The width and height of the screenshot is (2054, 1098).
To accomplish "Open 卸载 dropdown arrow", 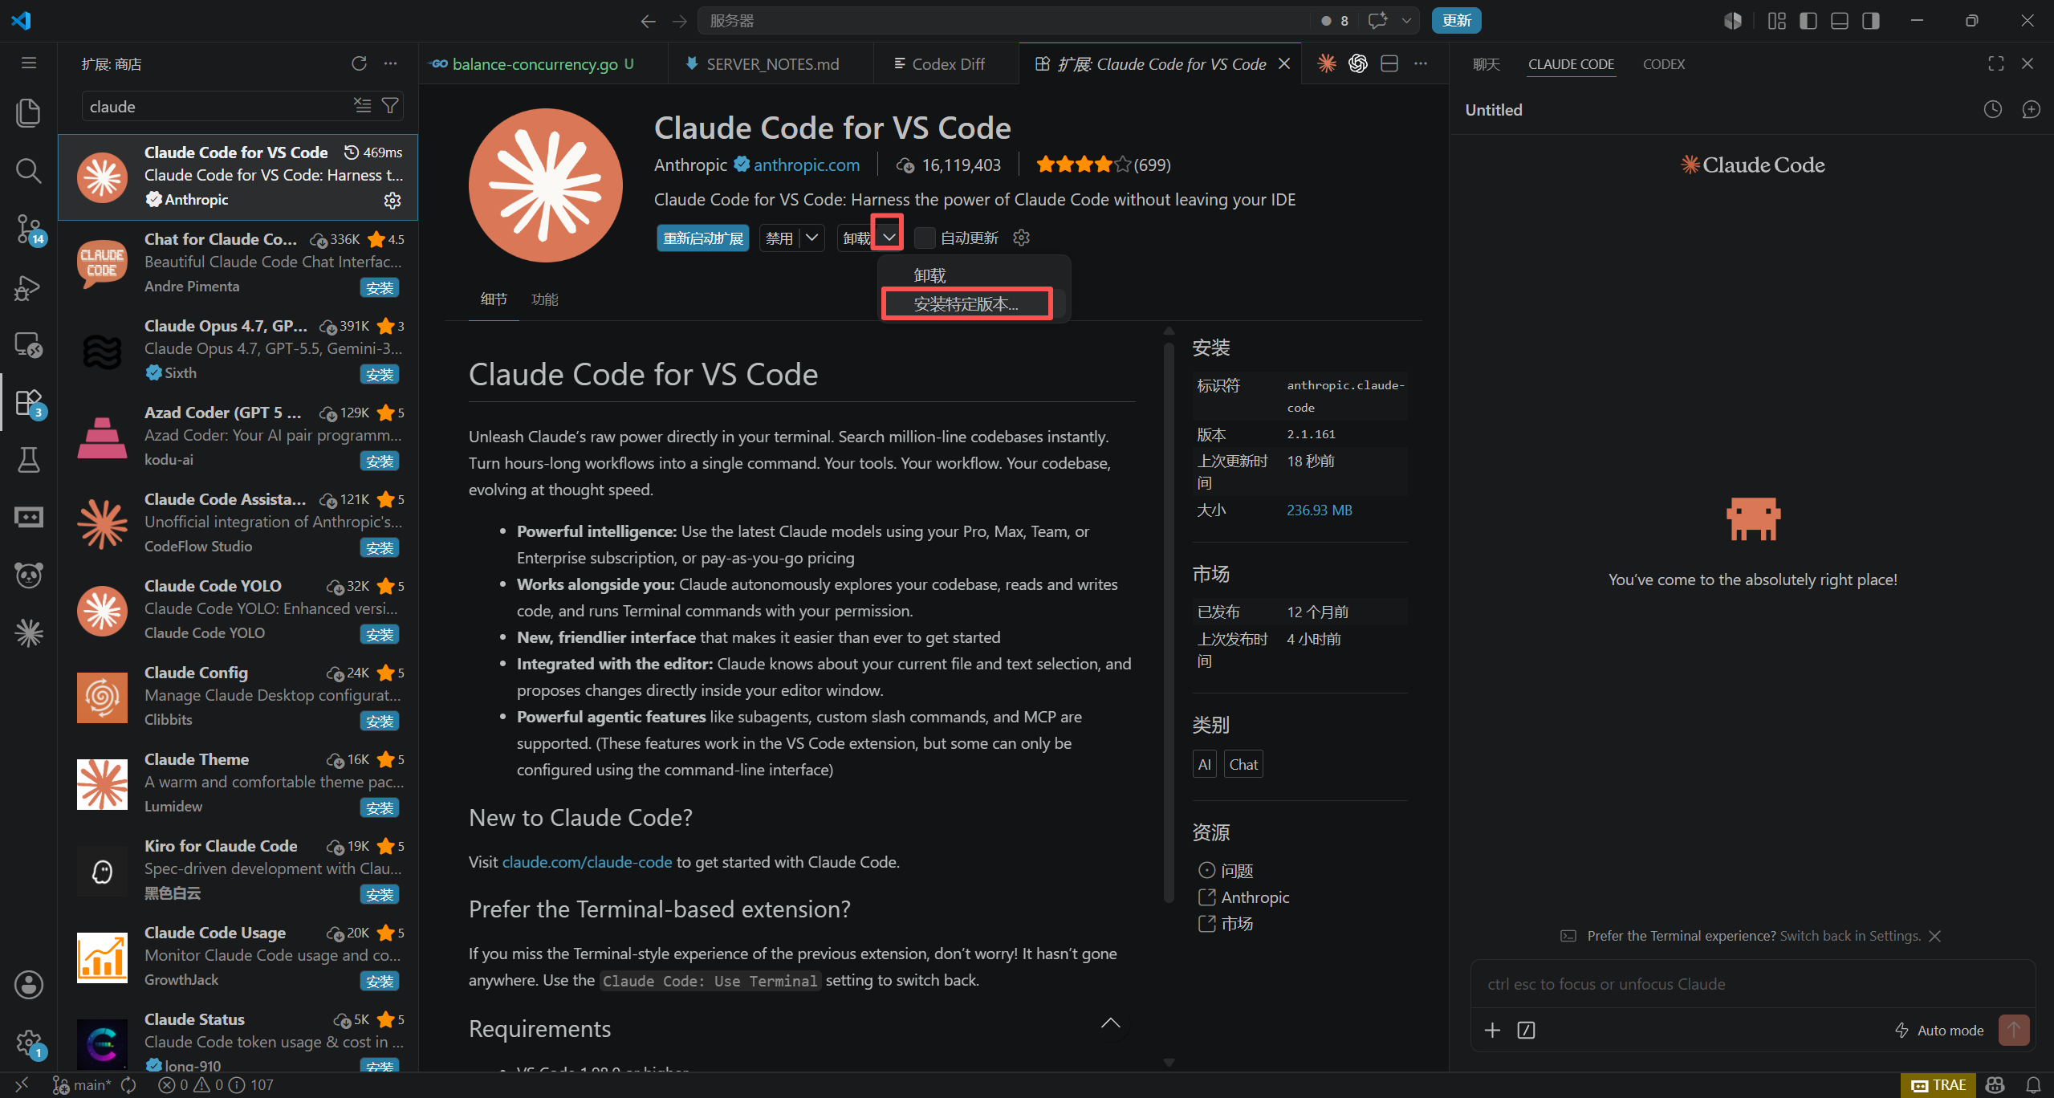I will coord(889,238).
